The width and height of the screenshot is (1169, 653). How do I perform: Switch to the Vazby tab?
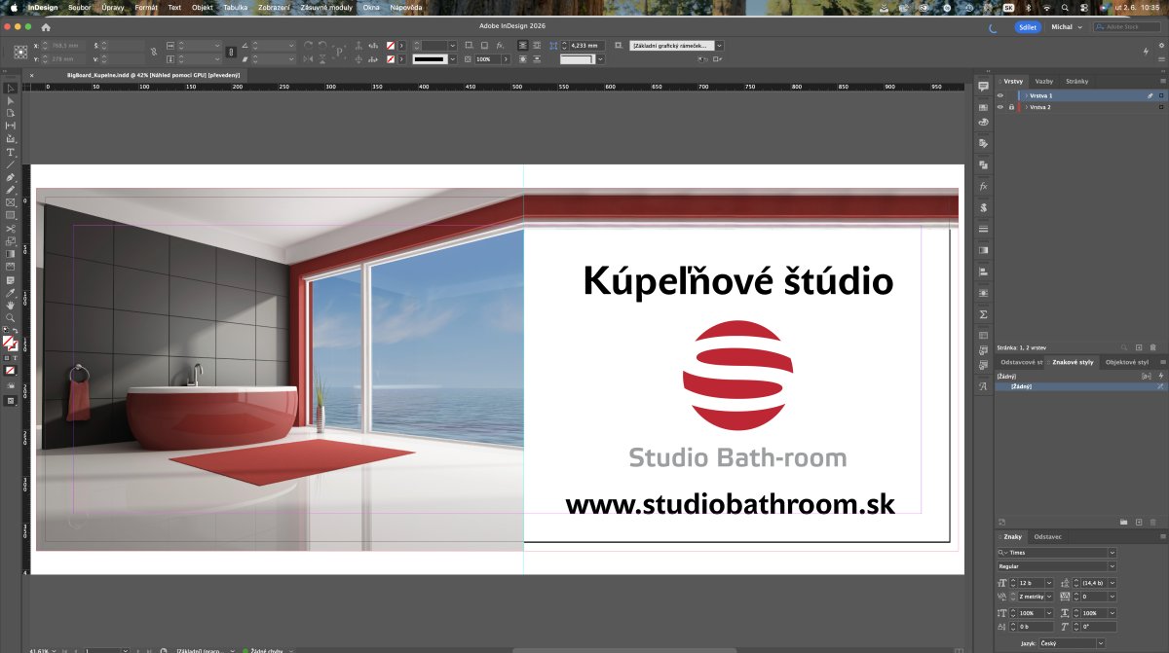click(1043, 81)
